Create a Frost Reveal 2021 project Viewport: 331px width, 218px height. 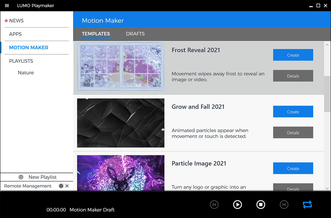(293, 55)
